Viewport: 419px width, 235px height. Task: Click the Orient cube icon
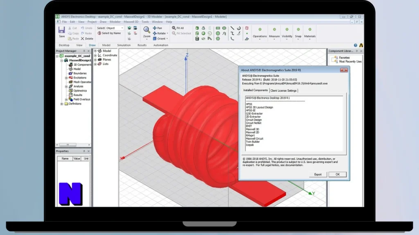(155, 39)
